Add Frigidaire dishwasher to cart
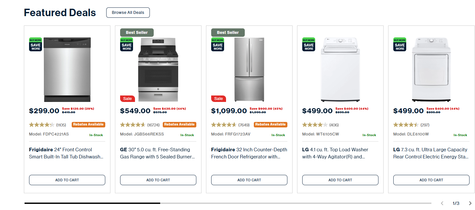 67,180
